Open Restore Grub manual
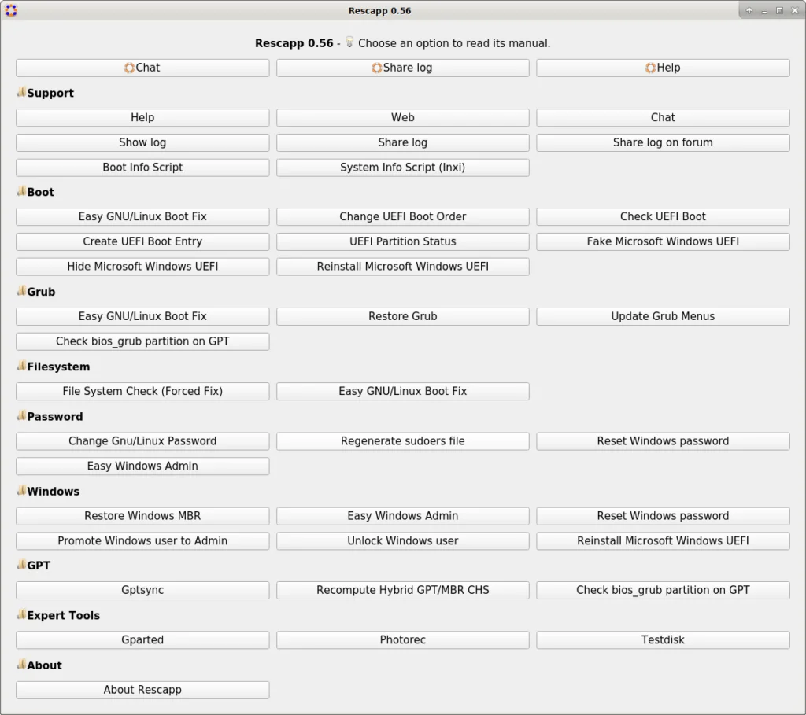Image resolution: width=806 pixels, height=715 pixels. tap(402, 316)
